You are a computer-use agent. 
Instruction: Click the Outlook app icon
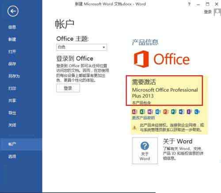(x=158, y=112)
